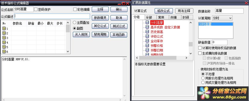Viewport: 249px width, 101px height.
Task: Click the chart icon beside 预警价格
Action: click(x=147, y=45)
